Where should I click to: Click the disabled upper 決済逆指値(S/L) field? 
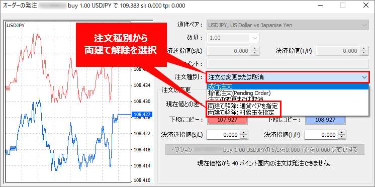[x=229, y=51]
